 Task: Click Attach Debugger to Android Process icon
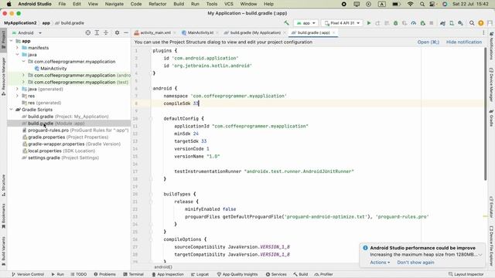pos(423,23)
